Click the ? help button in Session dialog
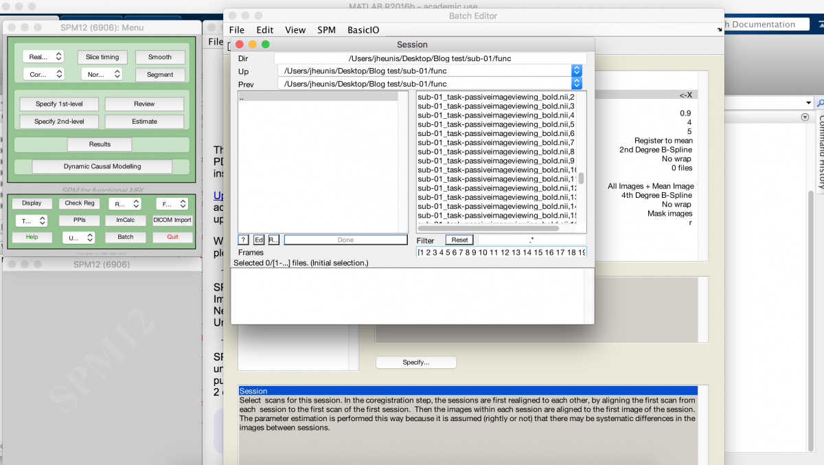The height and width of the screenshot is (465, 824). 243,240
